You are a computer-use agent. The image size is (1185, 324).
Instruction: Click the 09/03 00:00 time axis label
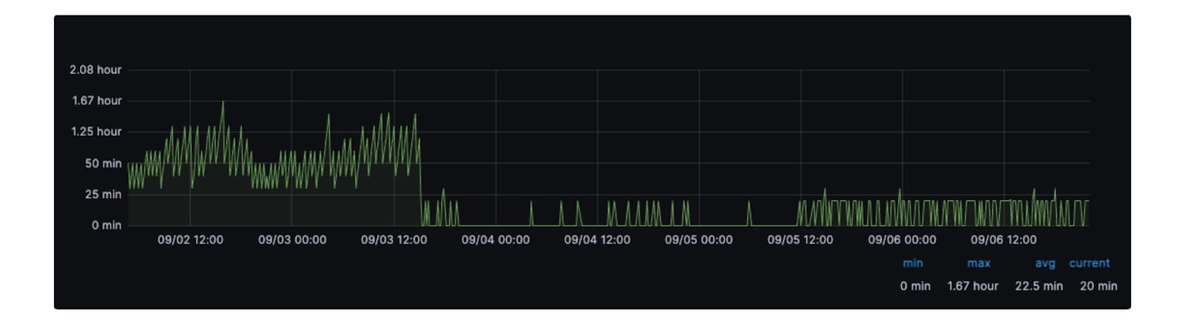tap(292, 240)
